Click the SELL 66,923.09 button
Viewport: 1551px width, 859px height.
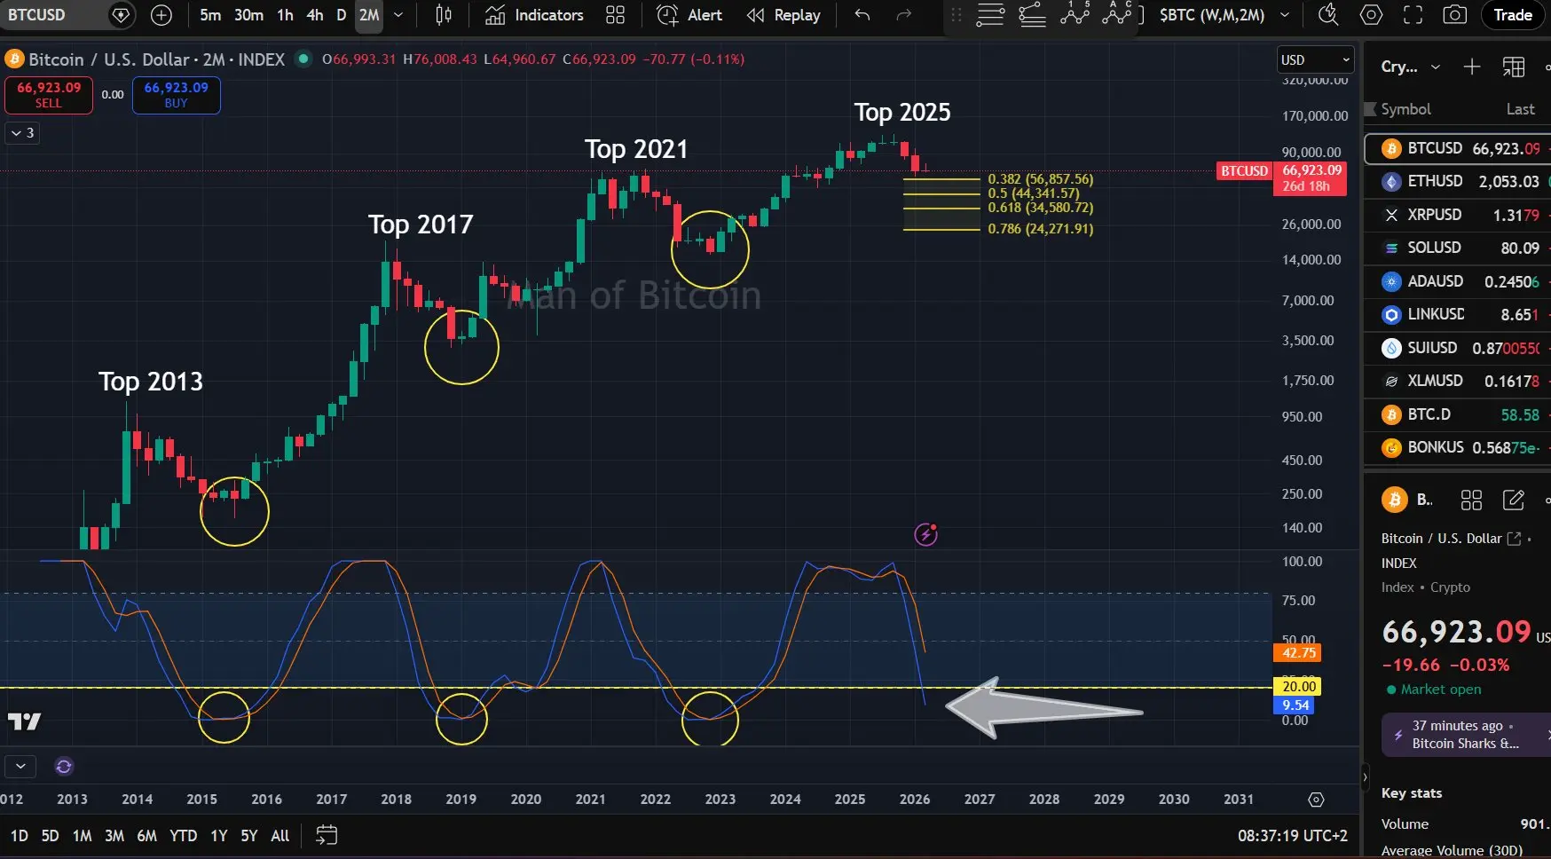click(x=49, y=95)
